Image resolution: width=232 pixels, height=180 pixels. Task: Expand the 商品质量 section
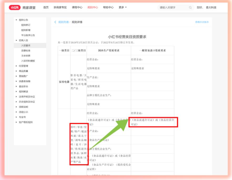pos(16,71)
